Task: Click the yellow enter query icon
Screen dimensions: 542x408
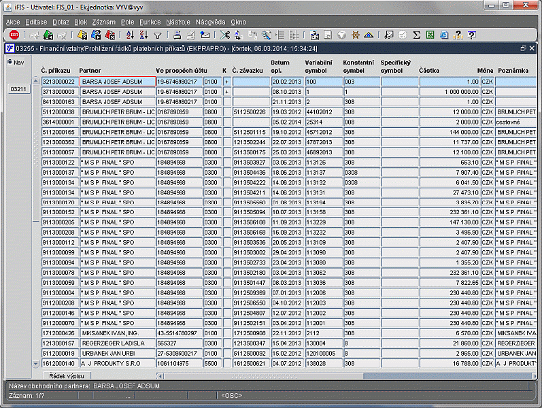Action: (82, 35)
